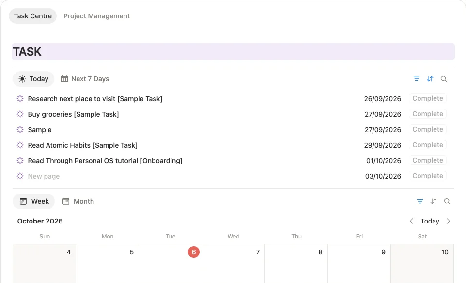Select the Week calendar view
The width and height of the screenshot is (466, 283).
click(x=34, y=201)
